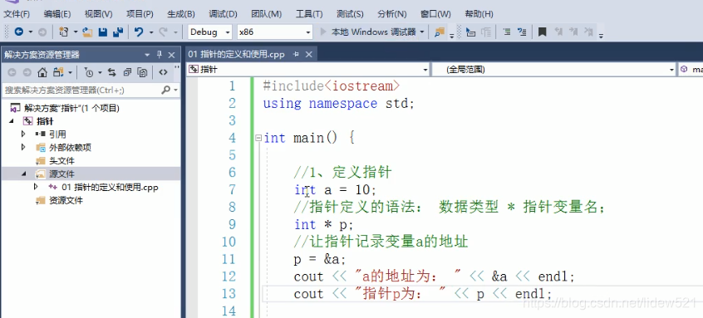This screenshot has width=703, height=318.
Task: Clear all bookmarks icon
Action: [x=588, y=32]
